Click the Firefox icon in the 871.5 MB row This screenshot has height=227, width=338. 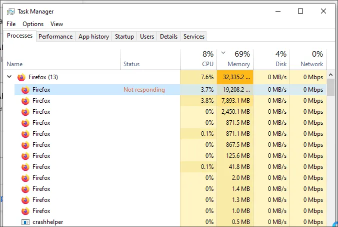[25, 123]
